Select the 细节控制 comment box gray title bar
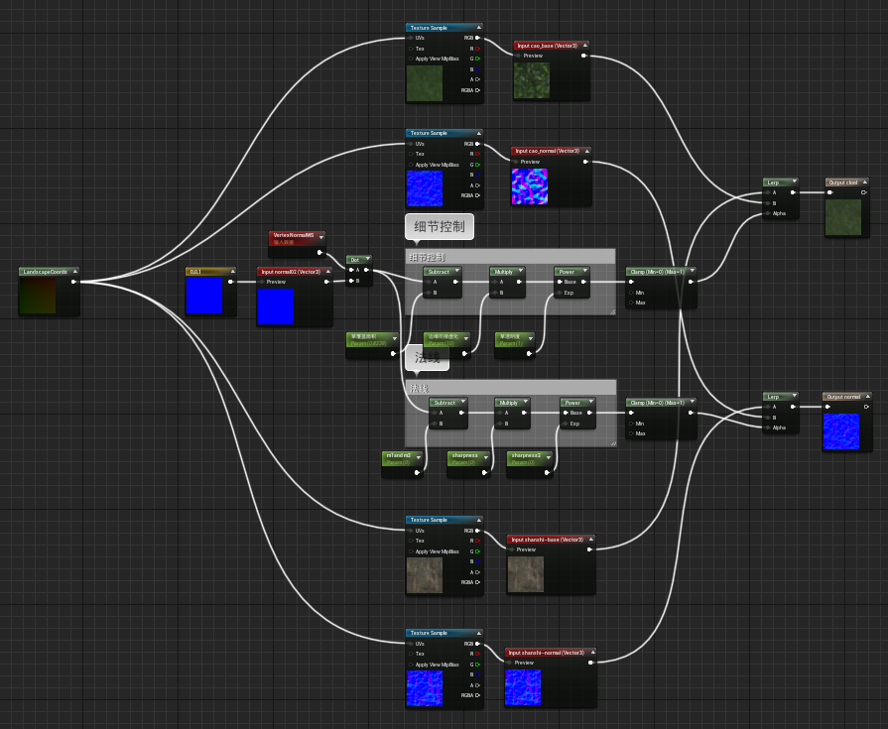This screenshot has height=729, width=888. 510,257
